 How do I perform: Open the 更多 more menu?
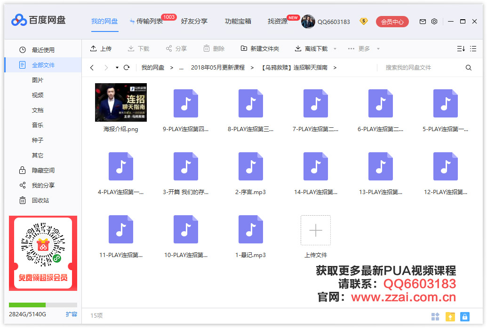(x=359, y=49)
